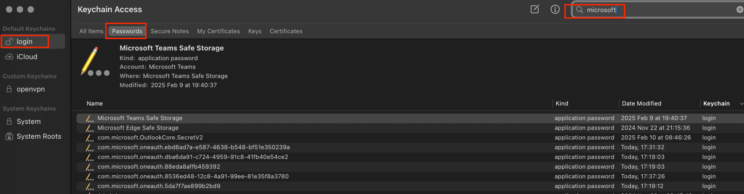The image size is (744, 194).
Task: Click date 2025 Feb 10 at 08:46:26
Action: click(x=656, y=137)
